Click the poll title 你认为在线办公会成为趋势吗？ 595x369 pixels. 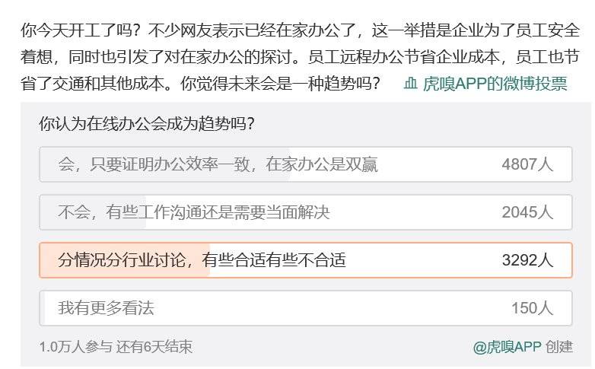coord(147,124)
